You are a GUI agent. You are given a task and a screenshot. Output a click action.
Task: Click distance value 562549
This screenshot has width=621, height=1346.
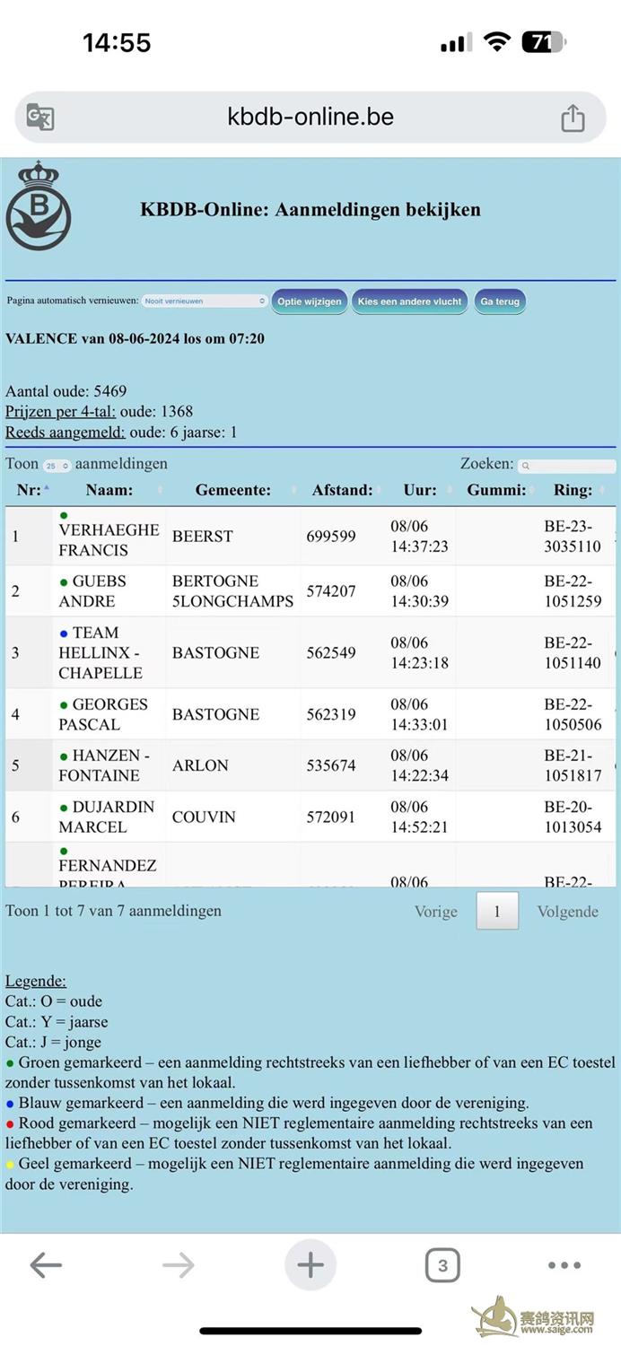[x=331, y=652]
